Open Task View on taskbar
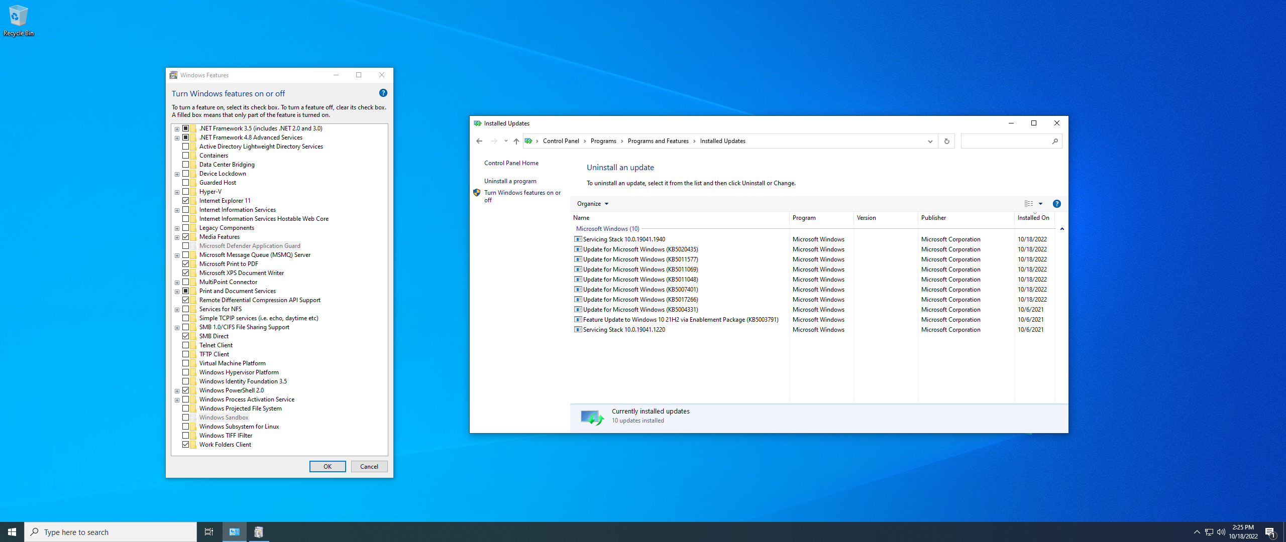The image size is (1286, 542). click(208, 532)
